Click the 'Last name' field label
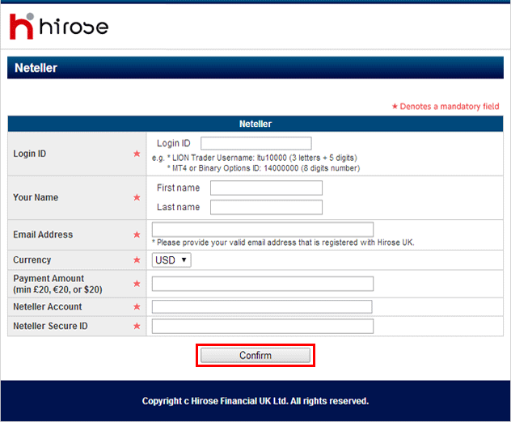 178,207
